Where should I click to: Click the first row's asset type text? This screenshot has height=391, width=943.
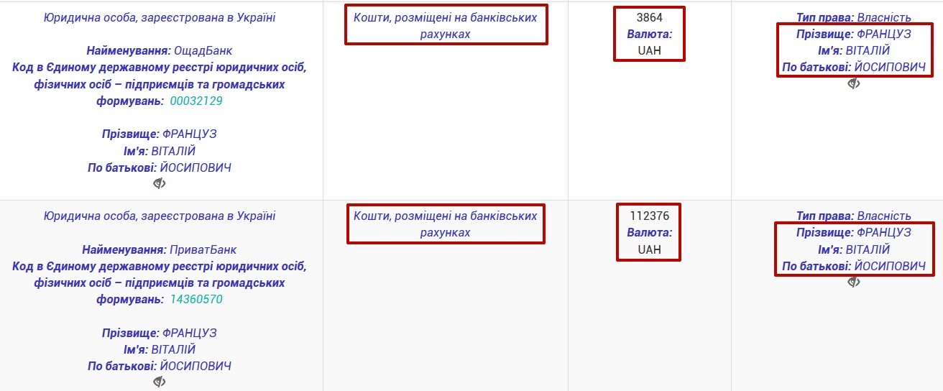446,25
